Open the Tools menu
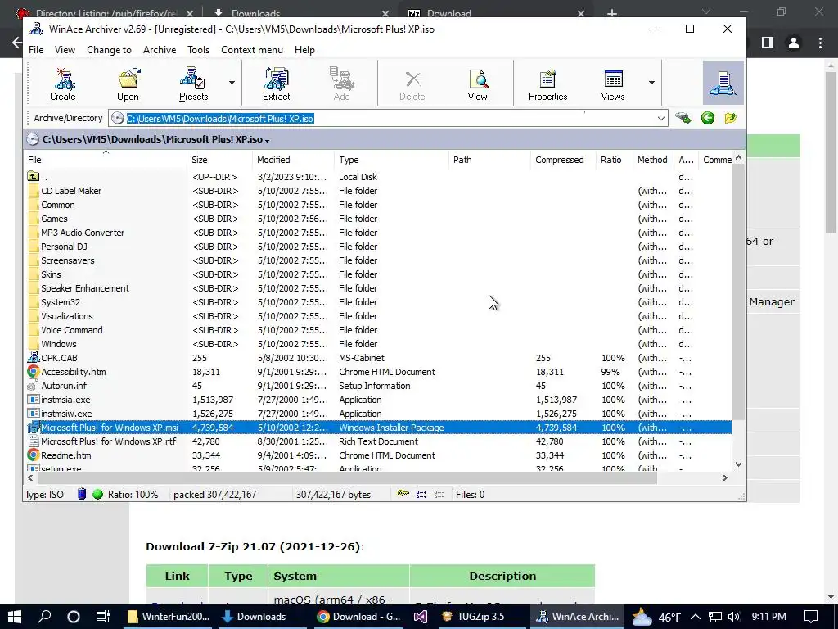Screen dimensions: 838x629 tap(198, 50)
